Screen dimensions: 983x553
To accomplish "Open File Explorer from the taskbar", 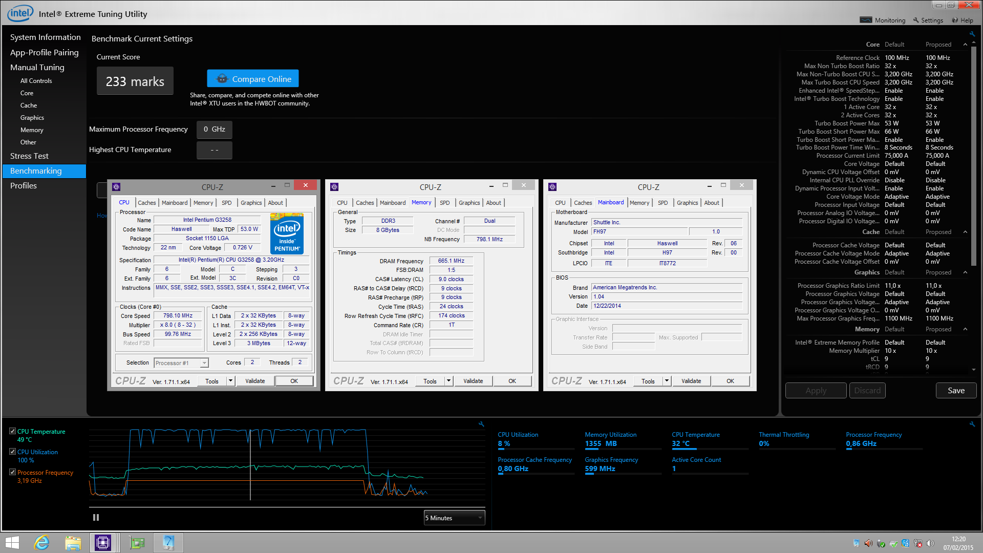I will click(x=73, y=543).
